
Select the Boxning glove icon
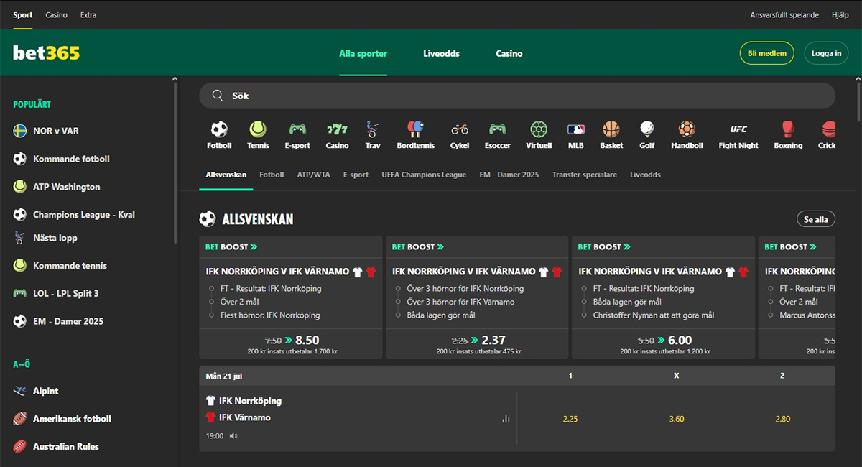[788, 129]
